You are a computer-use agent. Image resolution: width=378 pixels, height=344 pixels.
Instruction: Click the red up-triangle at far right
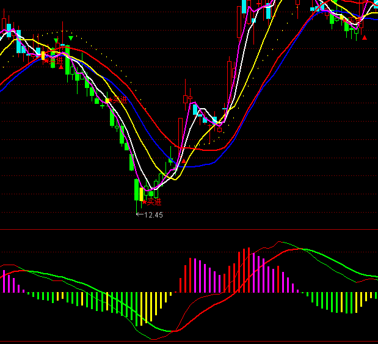tap(365, 37)
